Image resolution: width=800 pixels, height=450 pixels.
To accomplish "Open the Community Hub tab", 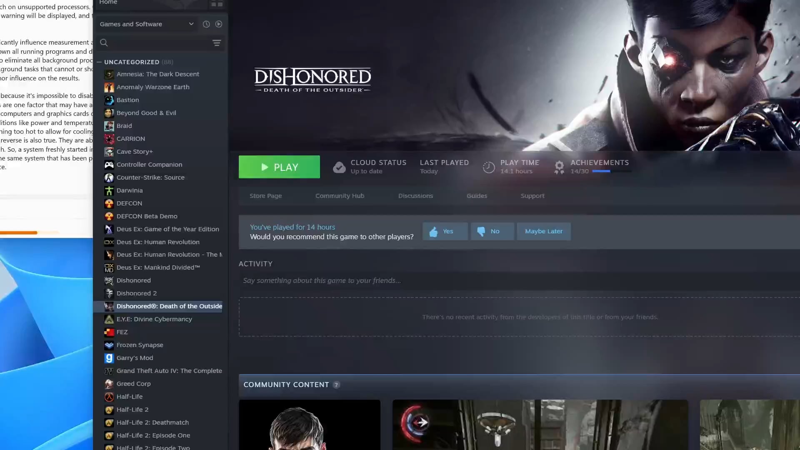I will [340, 196].
